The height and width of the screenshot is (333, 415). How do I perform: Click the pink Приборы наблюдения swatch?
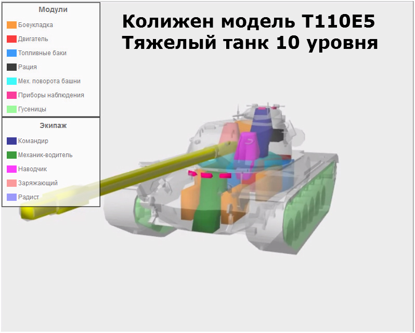[x=11, y=95]
